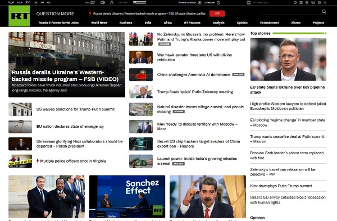Open EU plotting 'regime change' story
The image size is (337, 221).
[x=288, y=122]
